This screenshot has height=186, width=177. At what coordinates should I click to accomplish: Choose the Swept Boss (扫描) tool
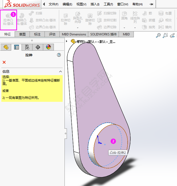tap(36, 13)
